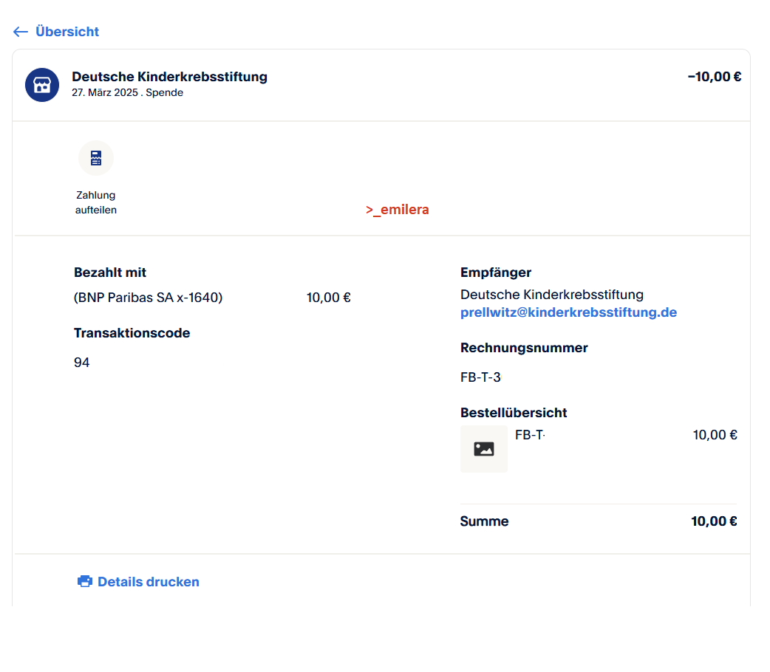Select the BNP Paribas SA x-1640 payment method
Viewport: 770px width, 672px height.
point(148,298)
